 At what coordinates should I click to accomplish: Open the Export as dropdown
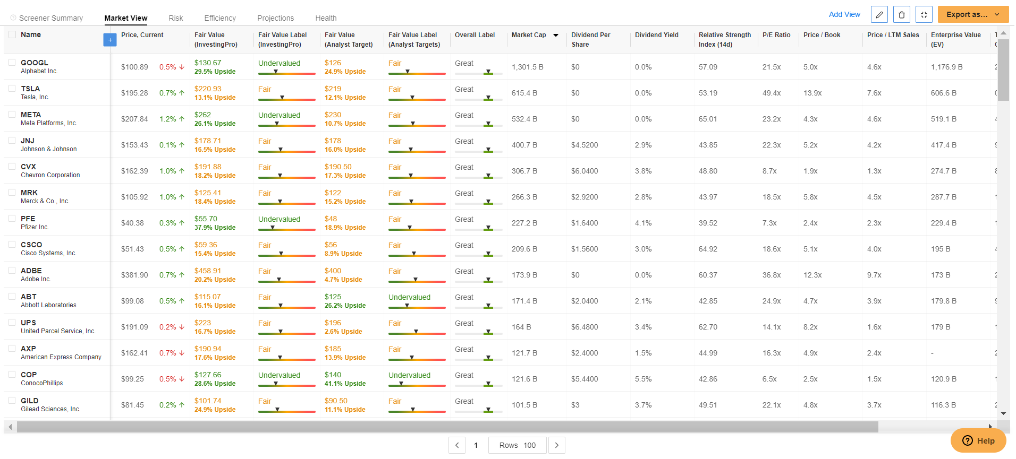pos(973,14)
